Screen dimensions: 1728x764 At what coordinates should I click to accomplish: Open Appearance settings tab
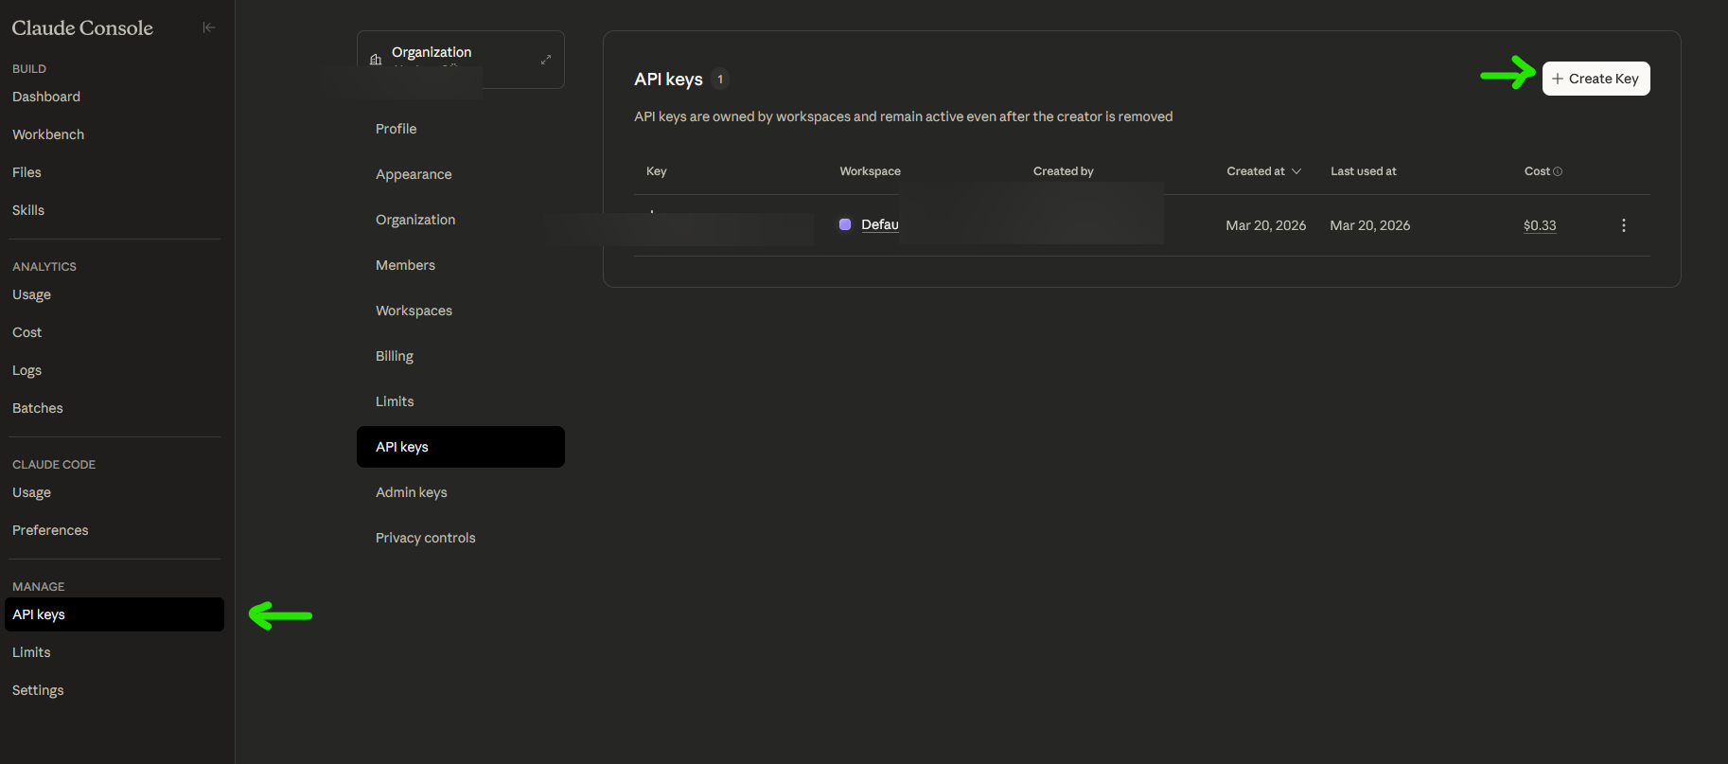pos(414,174)
